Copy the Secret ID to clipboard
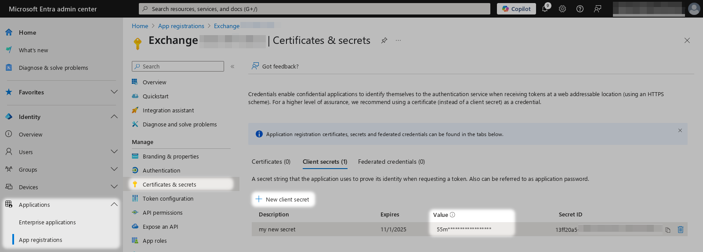 668,230
